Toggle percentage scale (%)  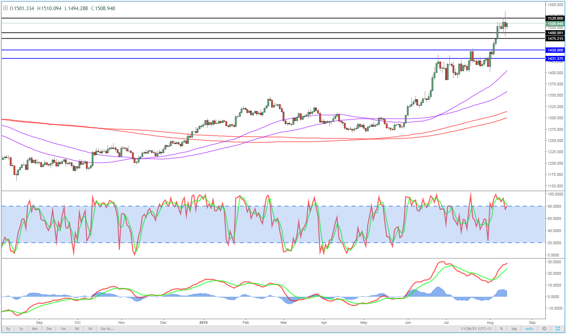501,329
